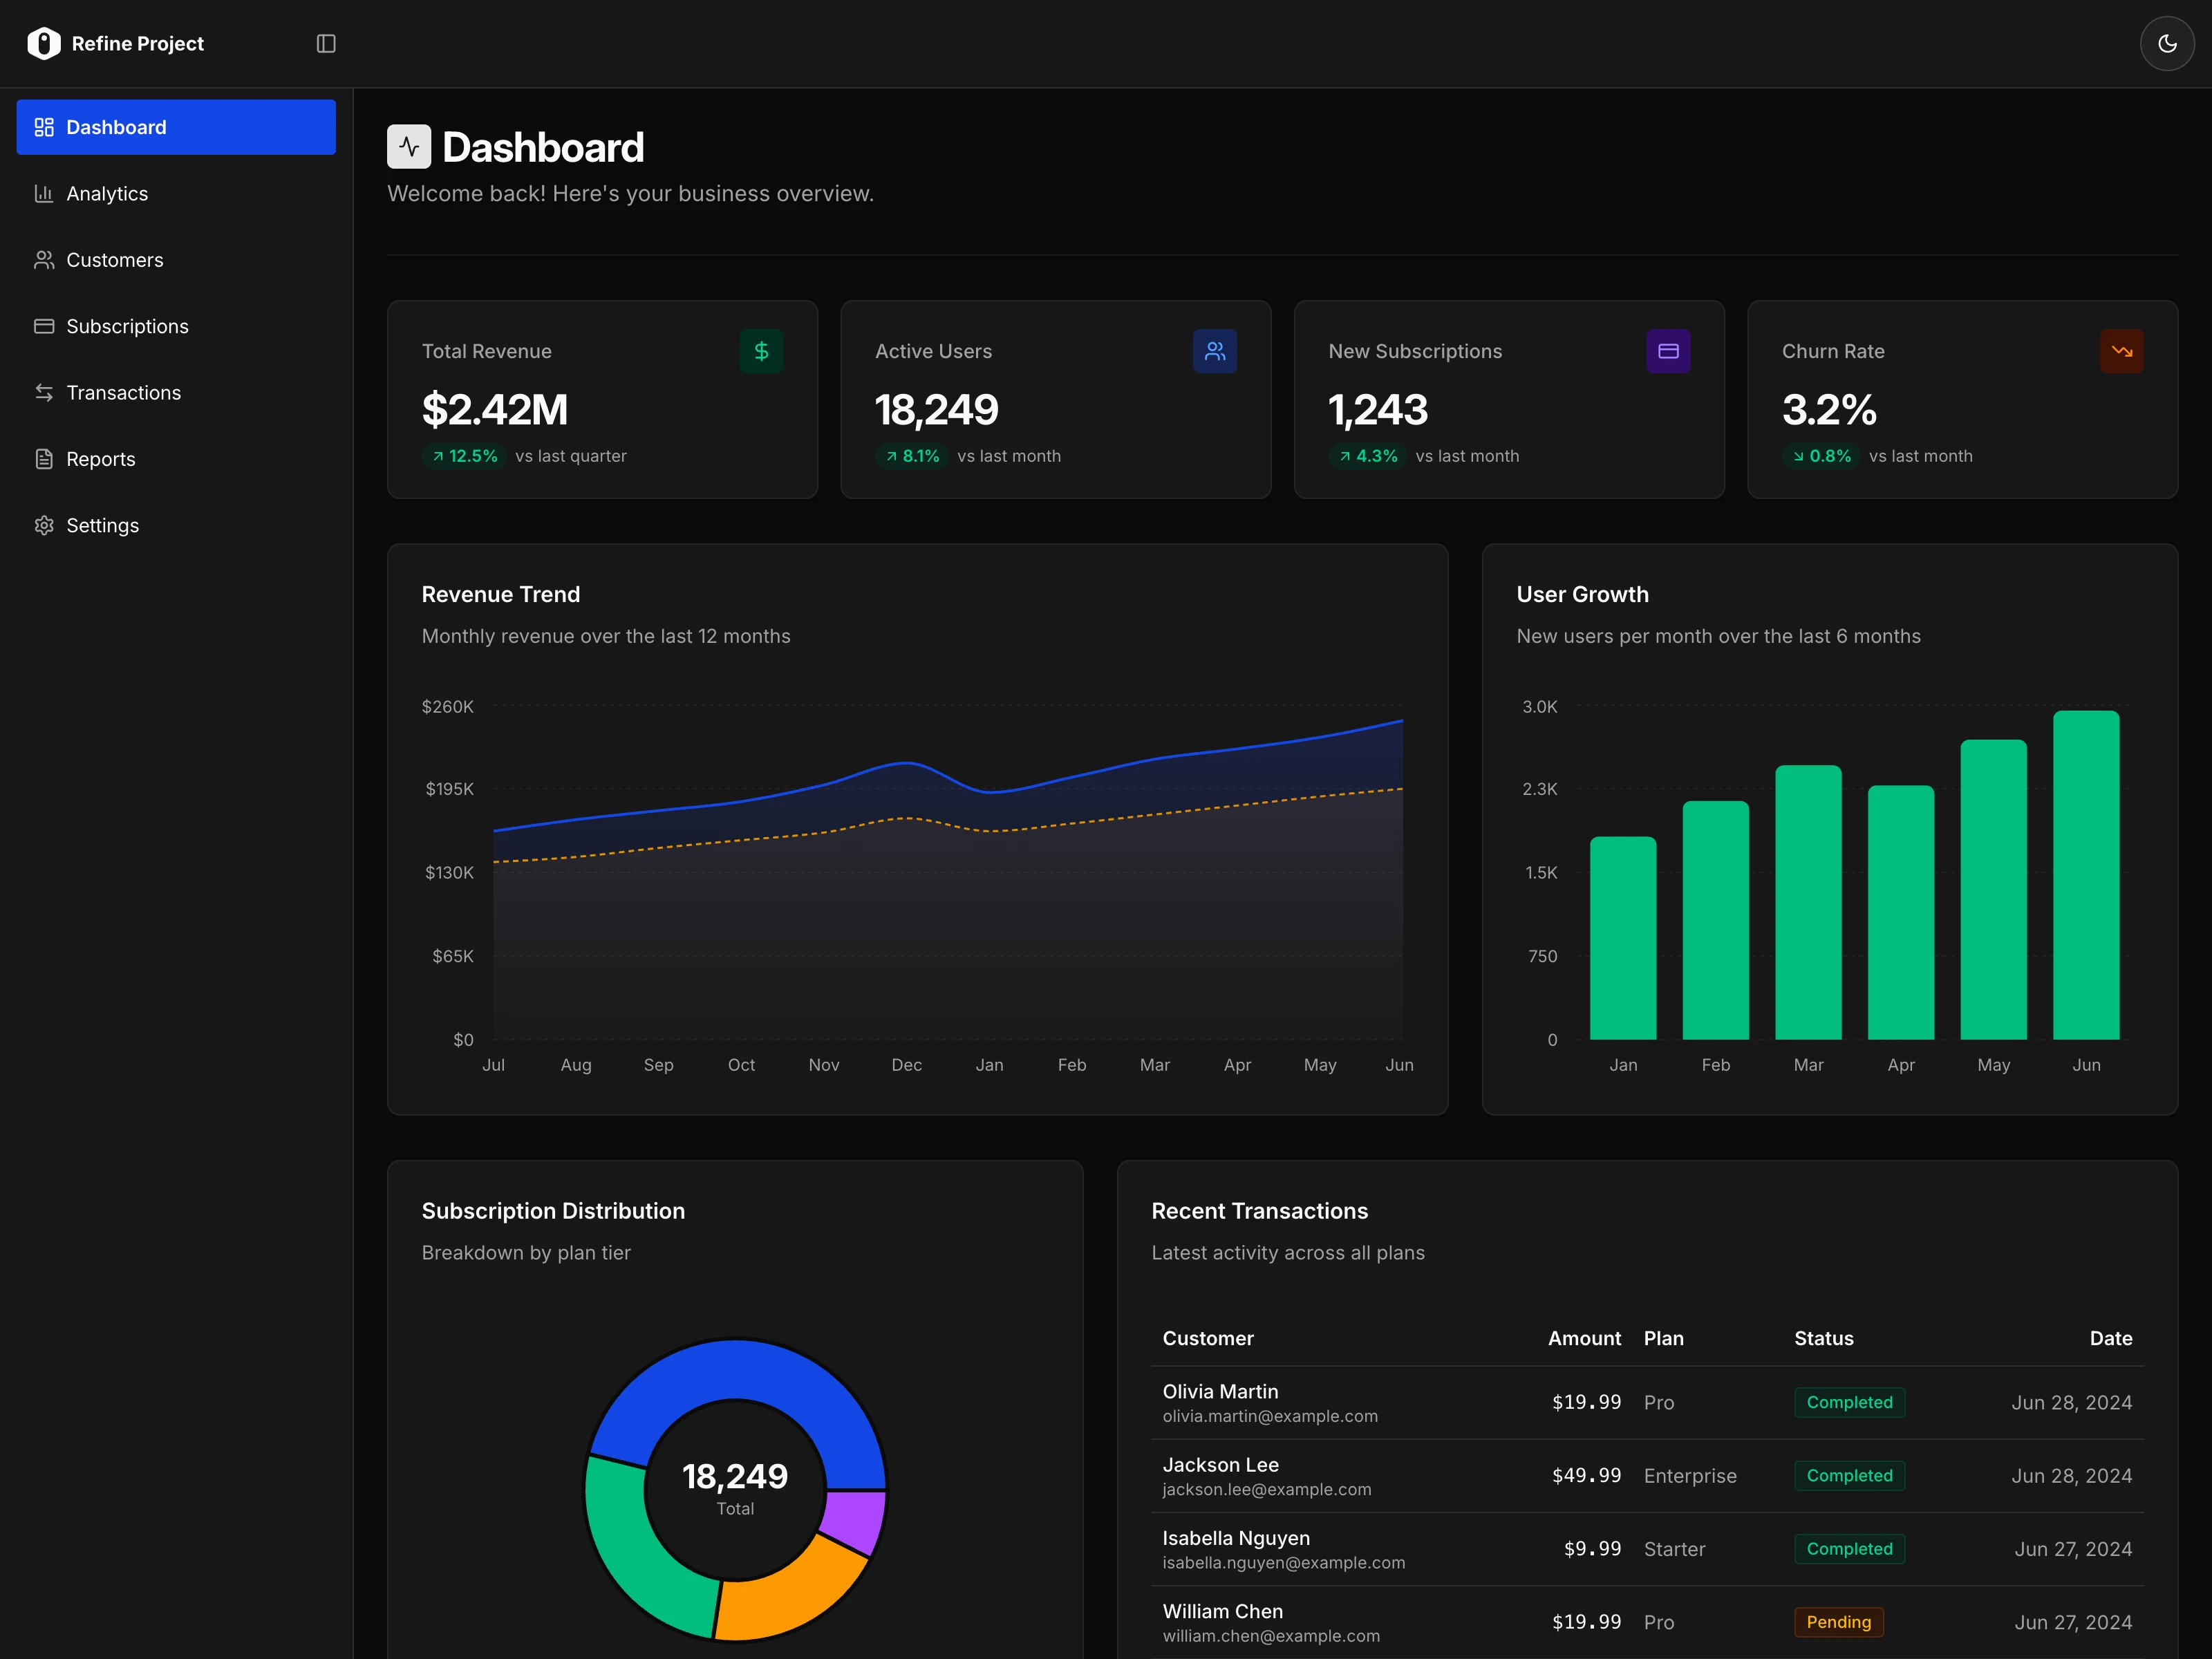Click the Transactions arrows icon in sidebar
The width and height of the screenshot is (2212, 1659).
point(44,392)
